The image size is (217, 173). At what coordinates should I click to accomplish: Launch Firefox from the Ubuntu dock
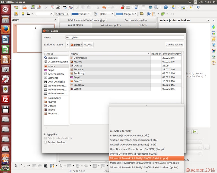tap(5, 29)
